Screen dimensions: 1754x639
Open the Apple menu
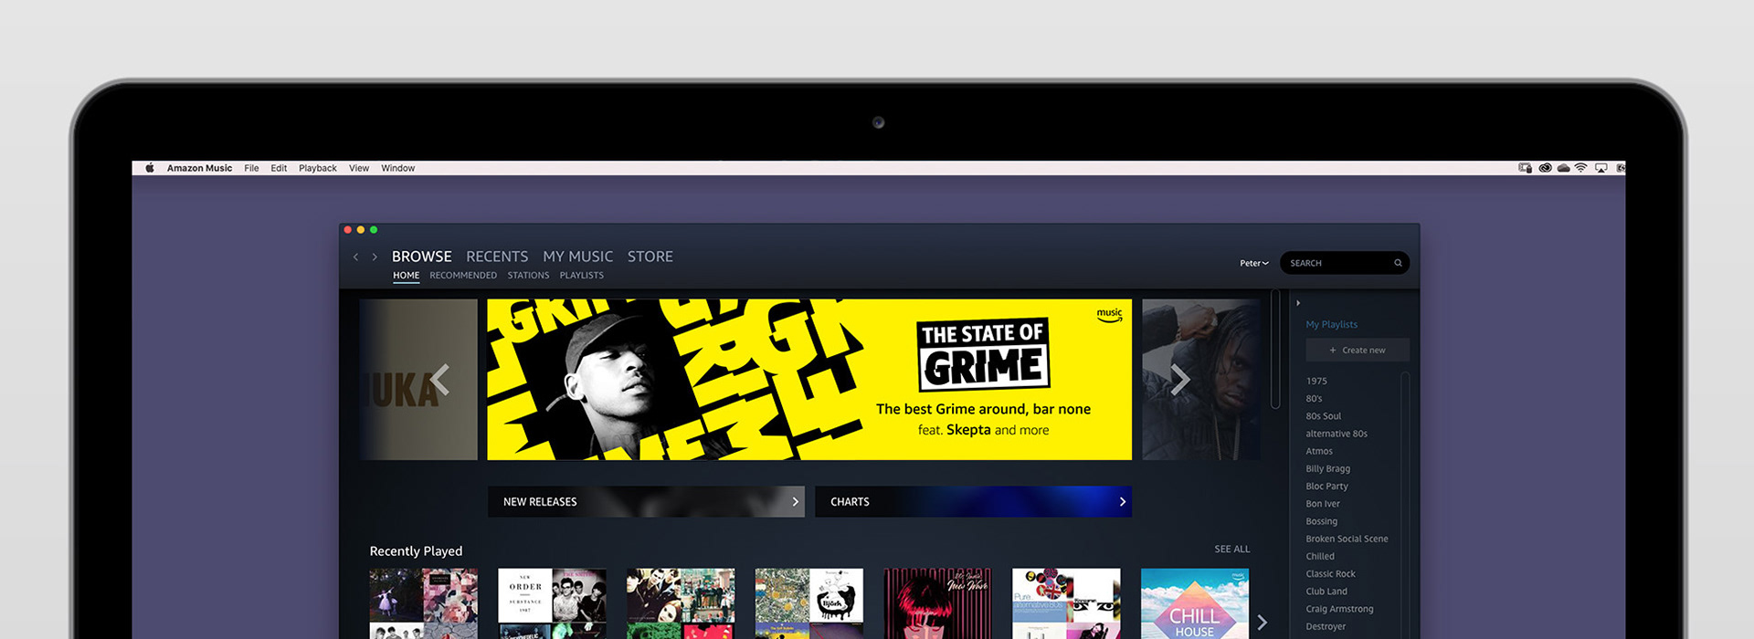(x=149, y=168)
